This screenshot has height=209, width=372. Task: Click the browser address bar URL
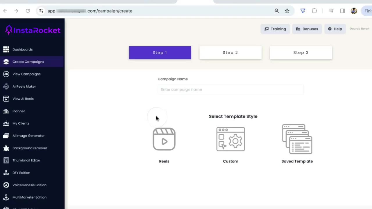(90, 11)
